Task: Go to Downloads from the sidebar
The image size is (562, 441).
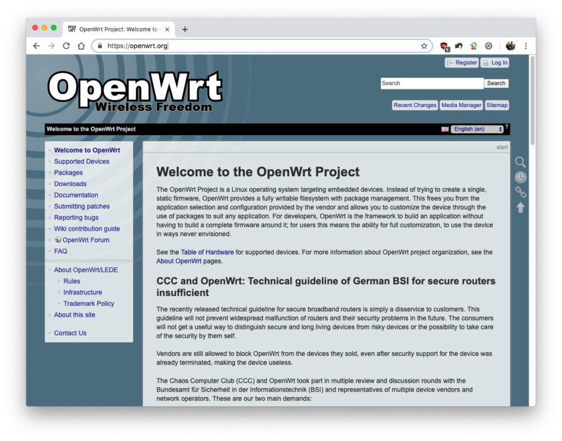Action: [70, 184]
